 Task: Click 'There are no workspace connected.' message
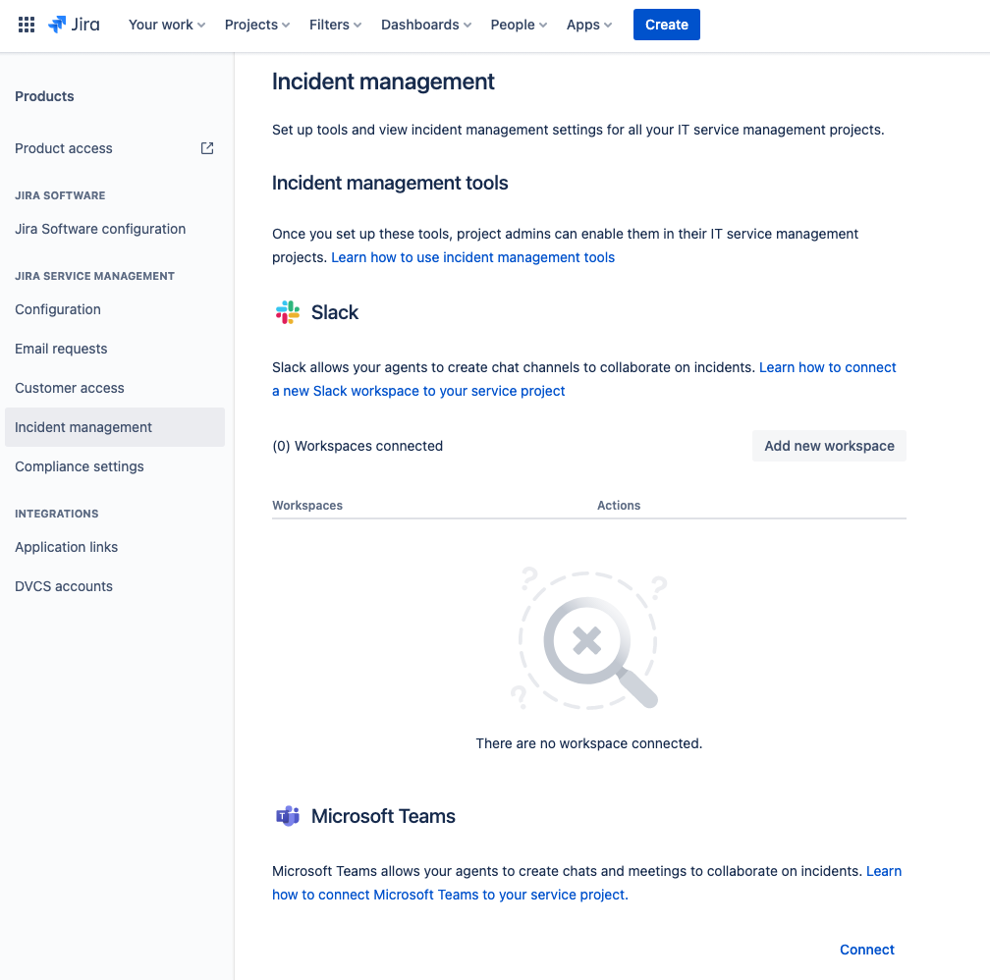click(589, 743)
